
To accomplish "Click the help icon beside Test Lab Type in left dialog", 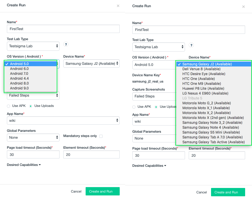I will pyautogui.click(x=66, y=44).
